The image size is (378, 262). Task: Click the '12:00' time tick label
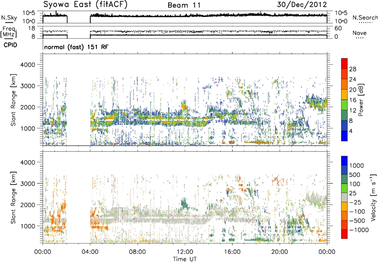click(x=185, y=252)
